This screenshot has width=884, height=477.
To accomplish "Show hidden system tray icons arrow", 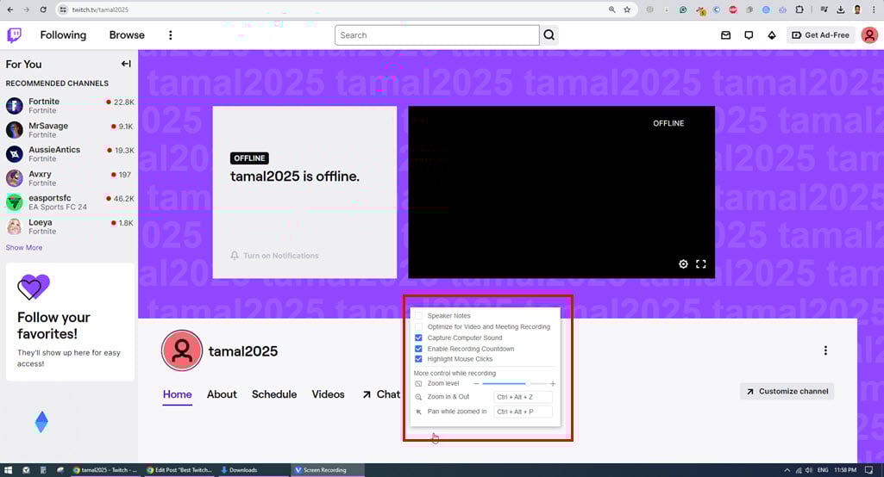I will [787, 469].
